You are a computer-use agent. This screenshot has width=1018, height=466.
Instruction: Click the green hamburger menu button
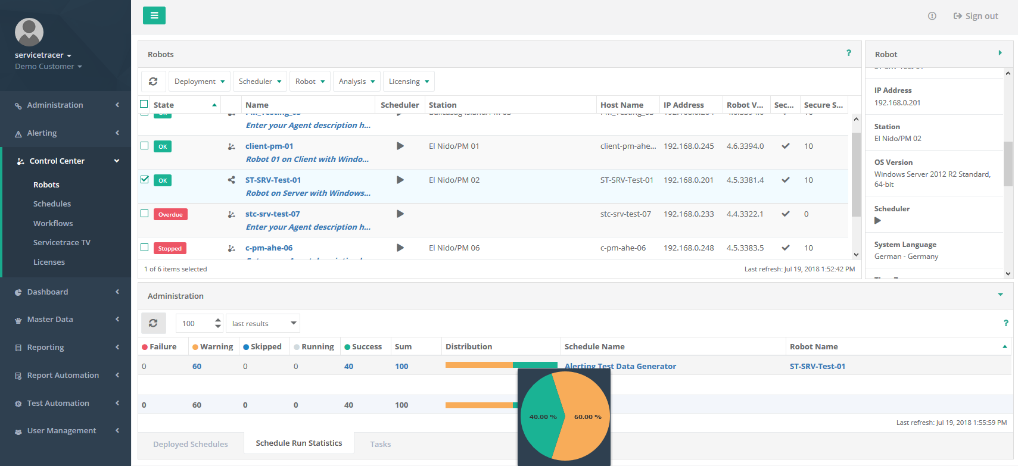(154, 15)
